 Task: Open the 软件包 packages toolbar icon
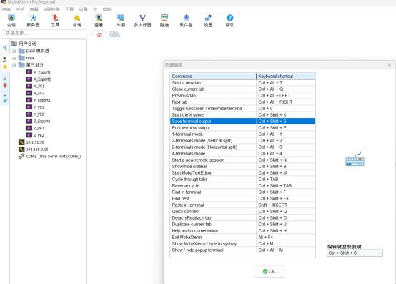click(x=186, y=21)
